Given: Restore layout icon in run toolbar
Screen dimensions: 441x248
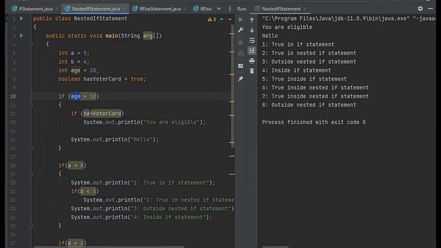Looking at the screenshot, I should pos(240,66).
